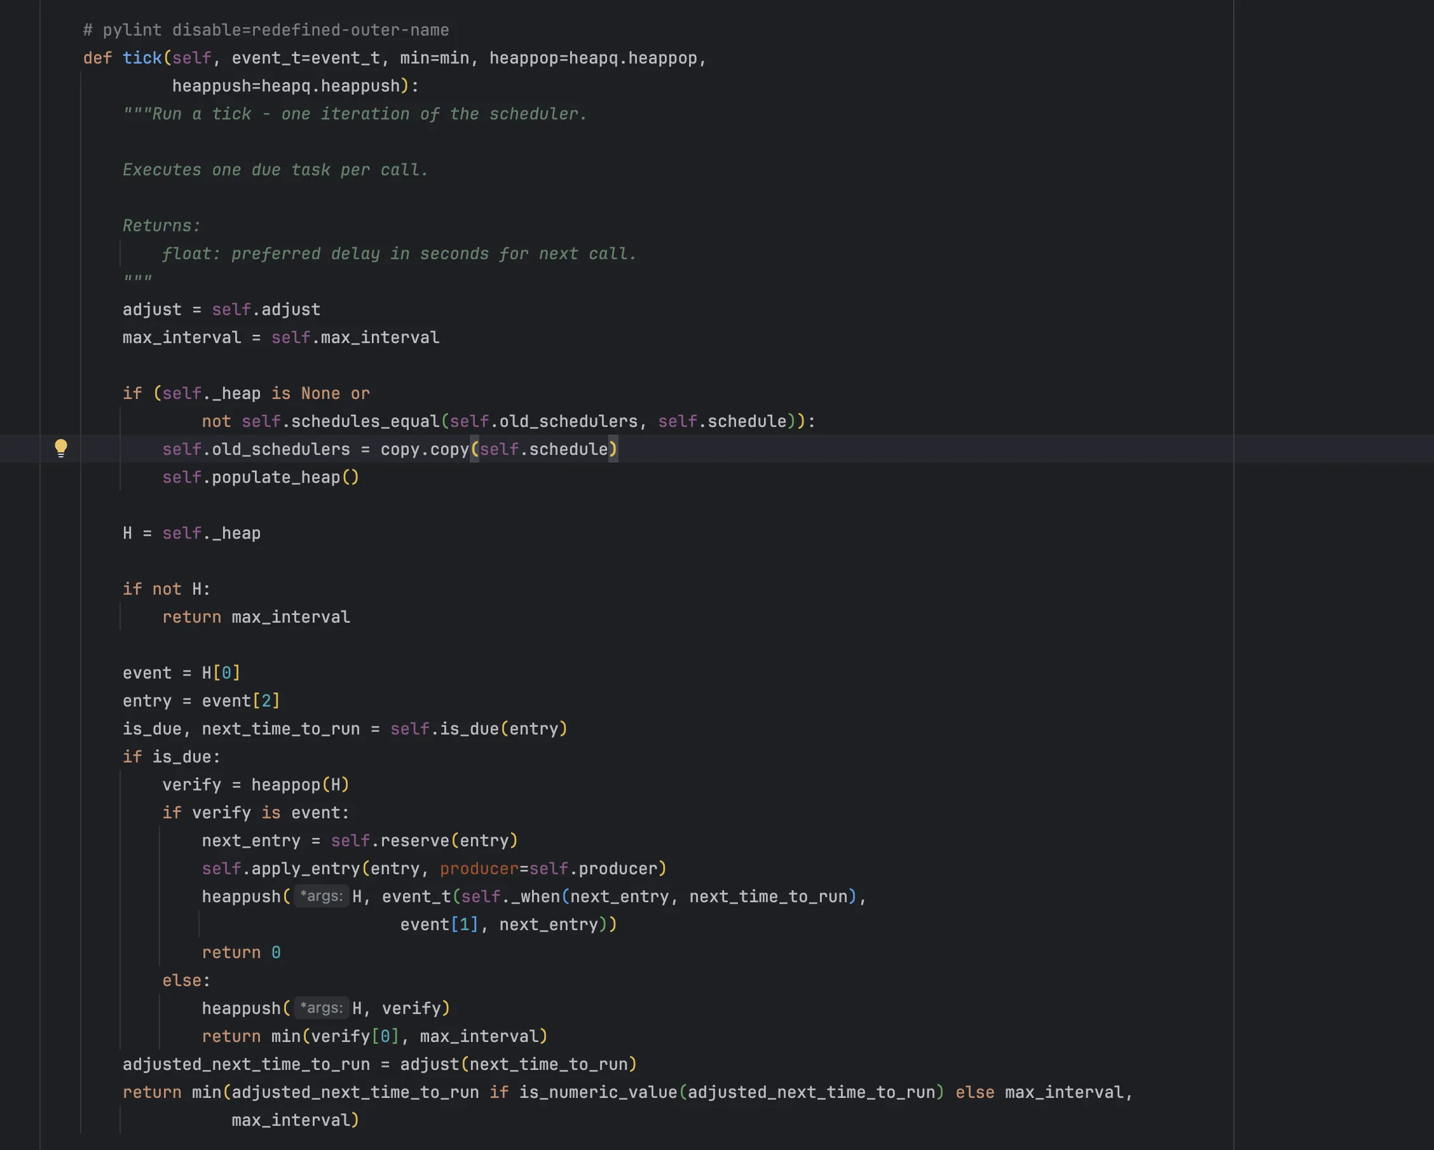Viewport: 1434px width, 1150px height.
Task: Click the max_interval assignment line
Action: click(x=279, y=337)
